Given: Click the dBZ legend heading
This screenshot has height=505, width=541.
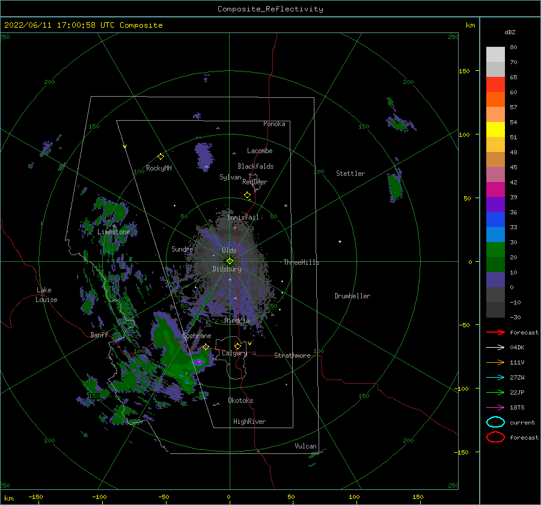Looking at the screenshot, I should pyautogui.click(x=510, y=32).
